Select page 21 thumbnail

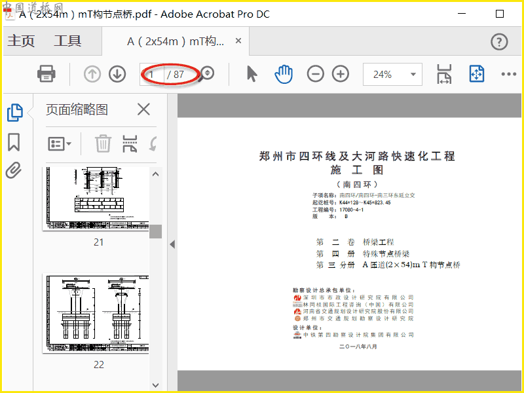tap(96, 199)
